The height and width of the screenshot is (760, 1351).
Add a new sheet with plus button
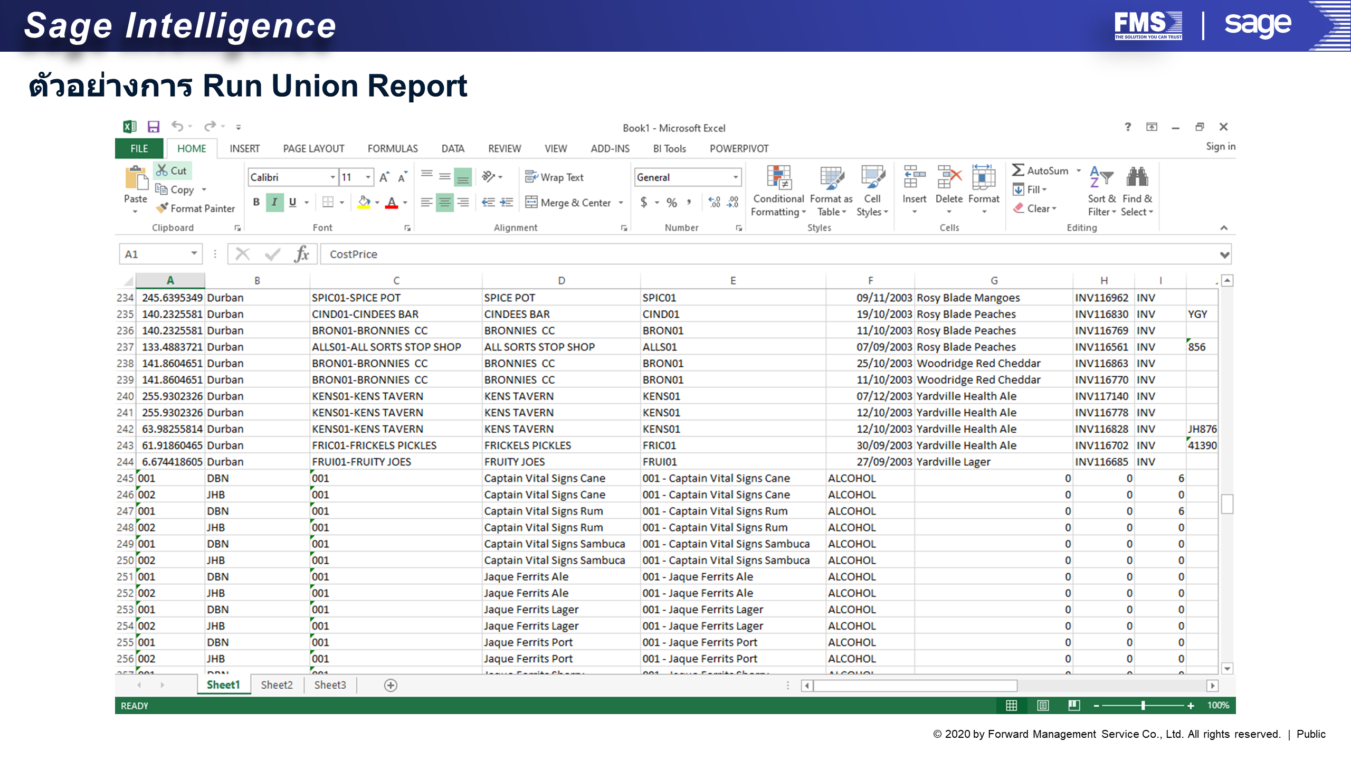(391, 685)
